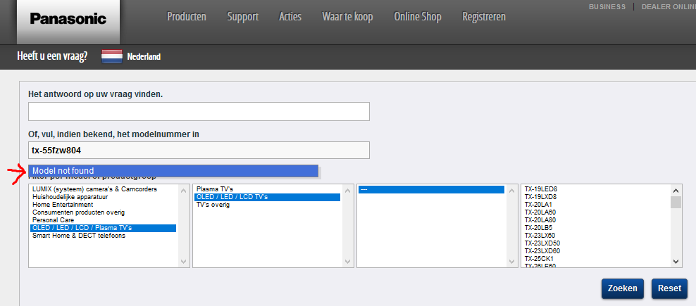Open the Producten menu
Screen dimensions: 696x306
[187, 17]
